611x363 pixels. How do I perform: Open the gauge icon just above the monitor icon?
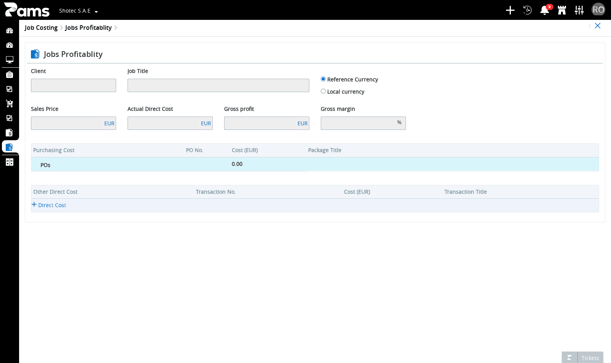click(10, 45)
